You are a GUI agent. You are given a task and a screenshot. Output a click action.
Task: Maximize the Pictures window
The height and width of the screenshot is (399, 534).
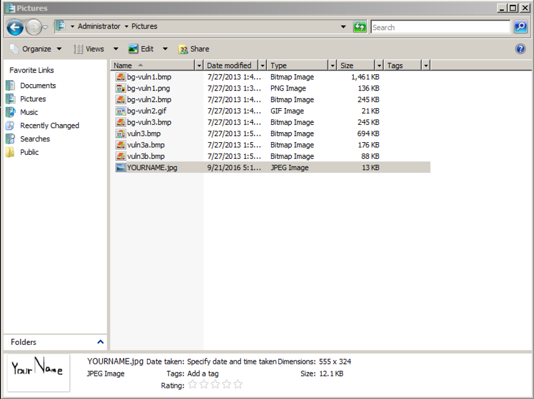pos(513,7)
